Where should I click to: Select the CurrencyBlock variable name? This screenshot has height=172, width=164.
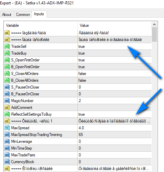pos(23,162)
